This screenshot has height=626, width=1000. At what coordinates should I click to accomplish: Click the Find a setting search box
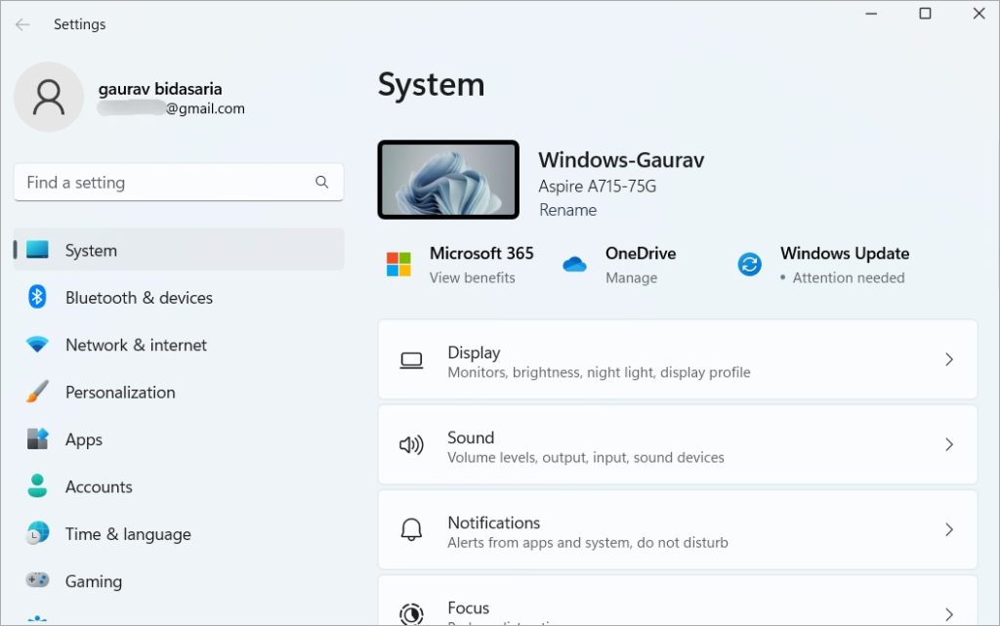[x=166, y=183]
